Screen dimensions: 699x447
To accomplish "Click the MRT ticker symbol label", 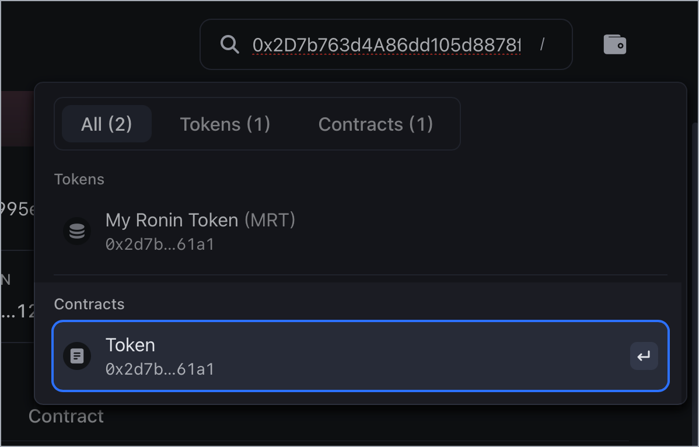I will 270,220.
